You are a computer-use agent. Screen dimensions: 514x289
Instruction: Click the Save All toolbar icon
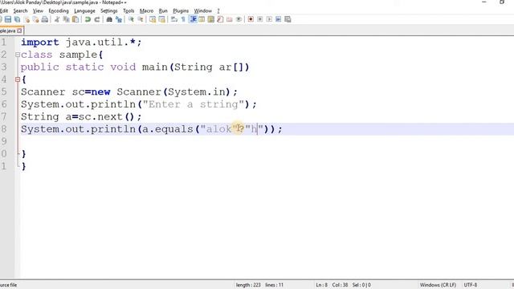pos(18,19)
